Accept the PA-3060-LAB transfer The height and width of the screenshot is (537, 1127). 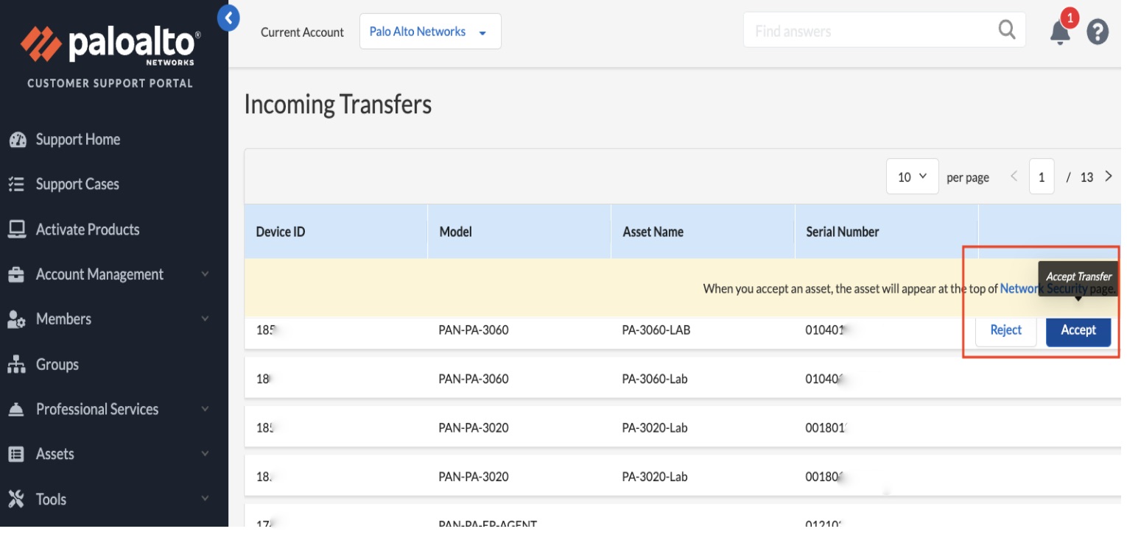(x=1078, y=330)
